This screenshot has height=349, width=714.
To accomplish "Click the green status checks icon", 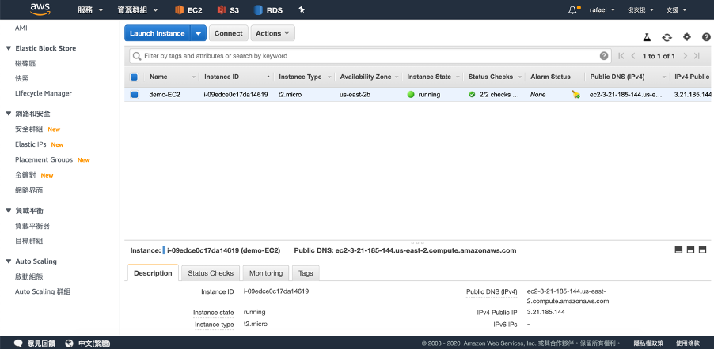I will tap(473, 95).
